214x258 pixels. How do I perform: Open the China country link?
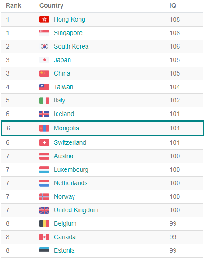click(x=62, y=73)
